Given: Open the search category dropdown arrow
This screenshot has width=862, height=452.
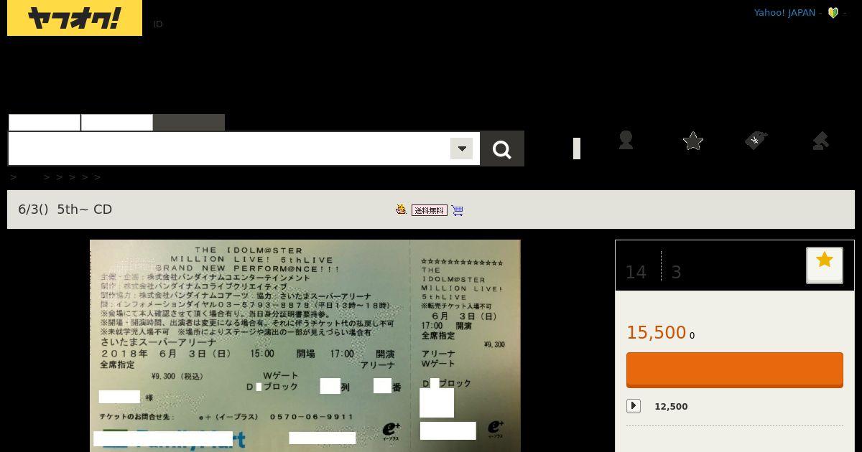Looking at the screenshot, I should coord(461,149).
